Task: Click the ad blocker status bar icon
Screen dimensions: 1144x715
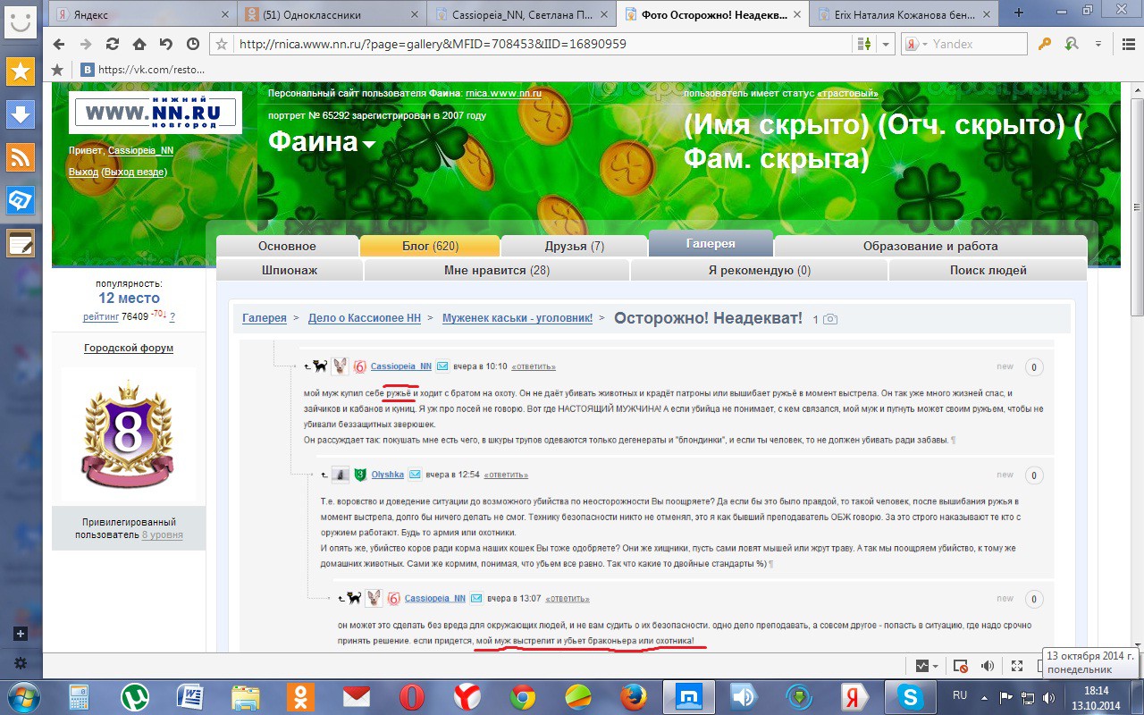Action: (961, 666)
